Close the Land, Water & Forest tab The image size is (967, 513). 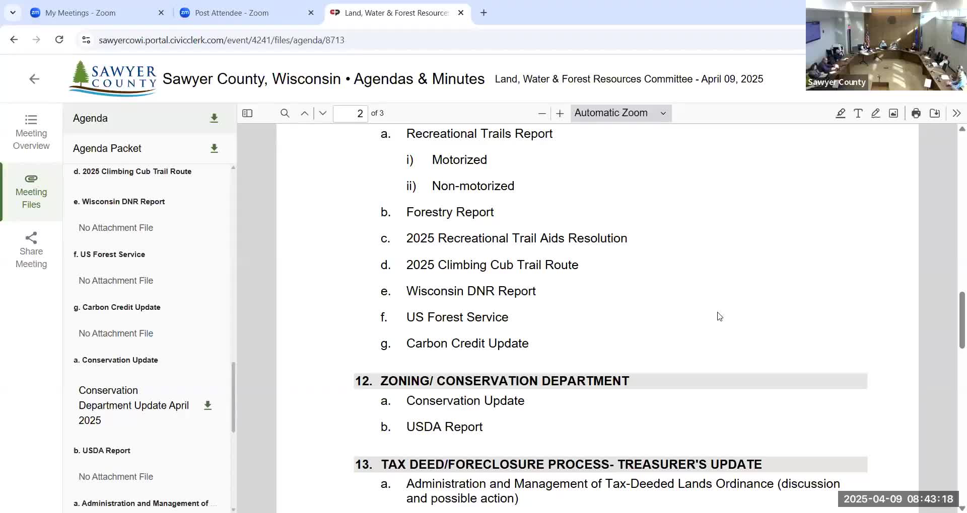[x=461, y=13]
